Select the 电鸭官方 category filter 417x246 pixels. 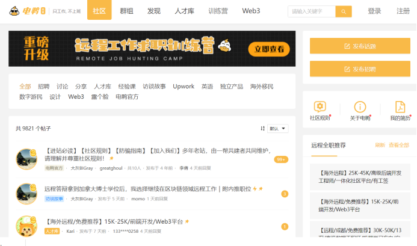click(x=127, y=97)
